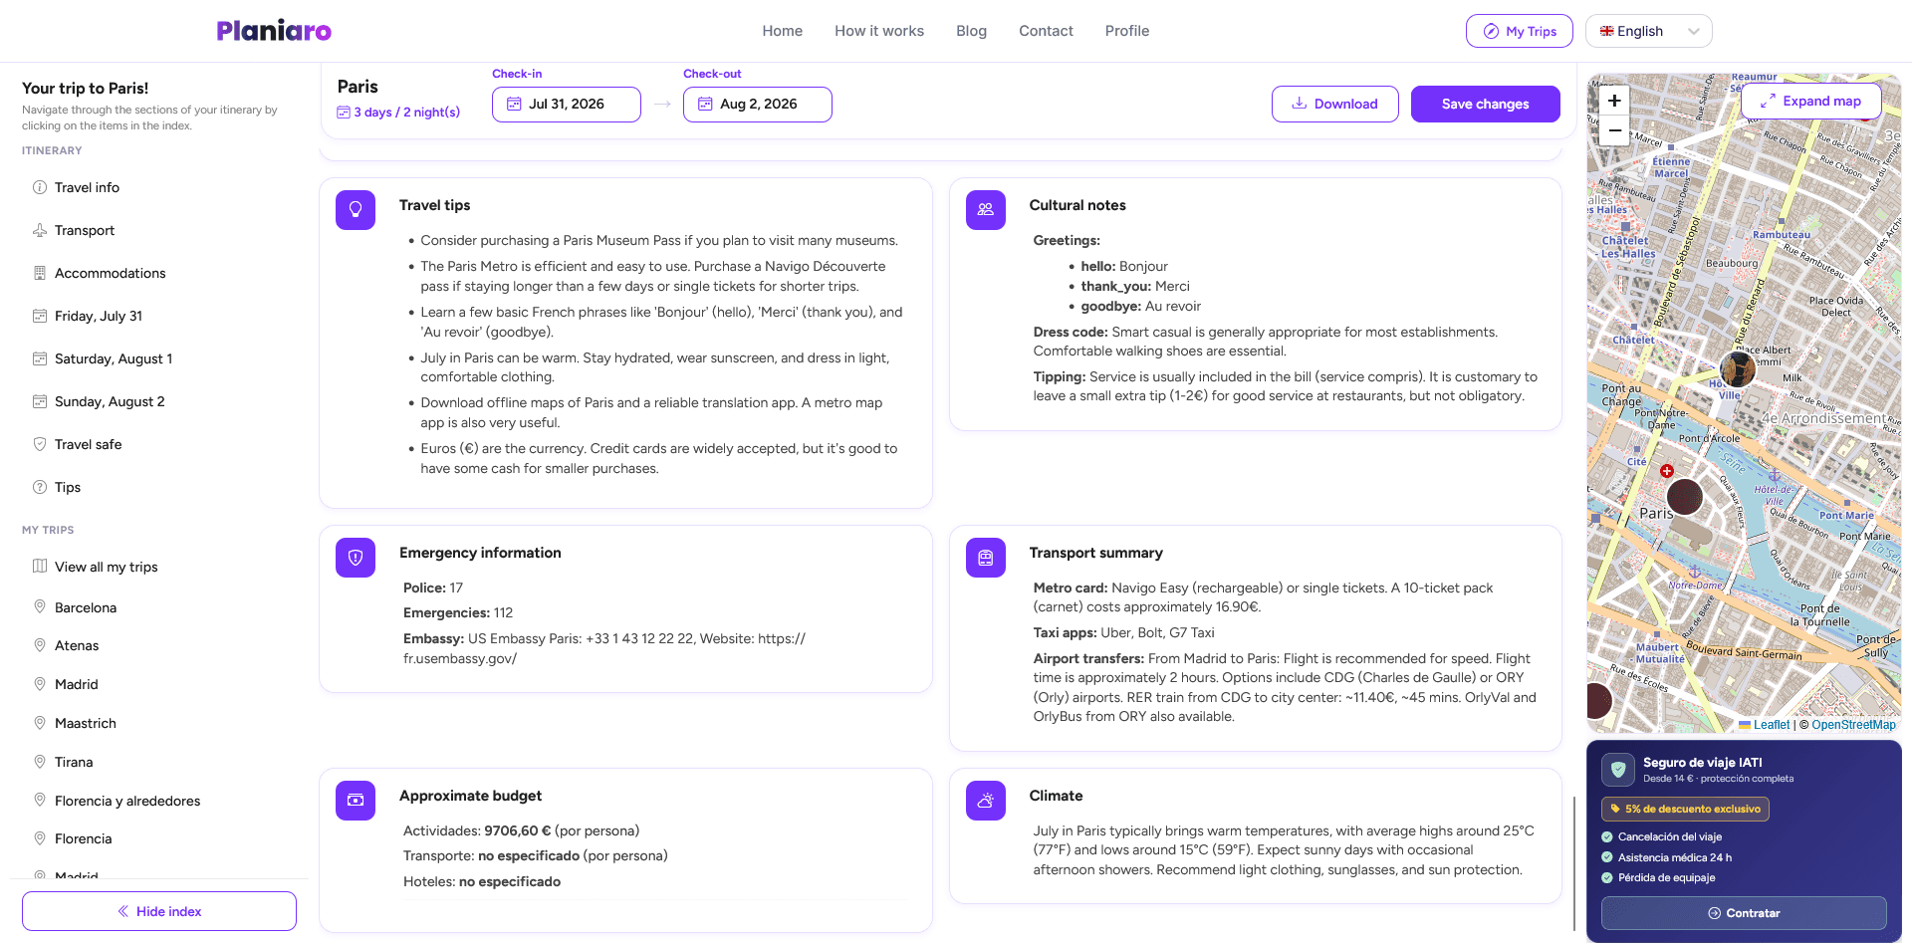The width and height of the screenshot is (1912, 943).
Task: Open the Profile page
Action: coord(1127,31)
